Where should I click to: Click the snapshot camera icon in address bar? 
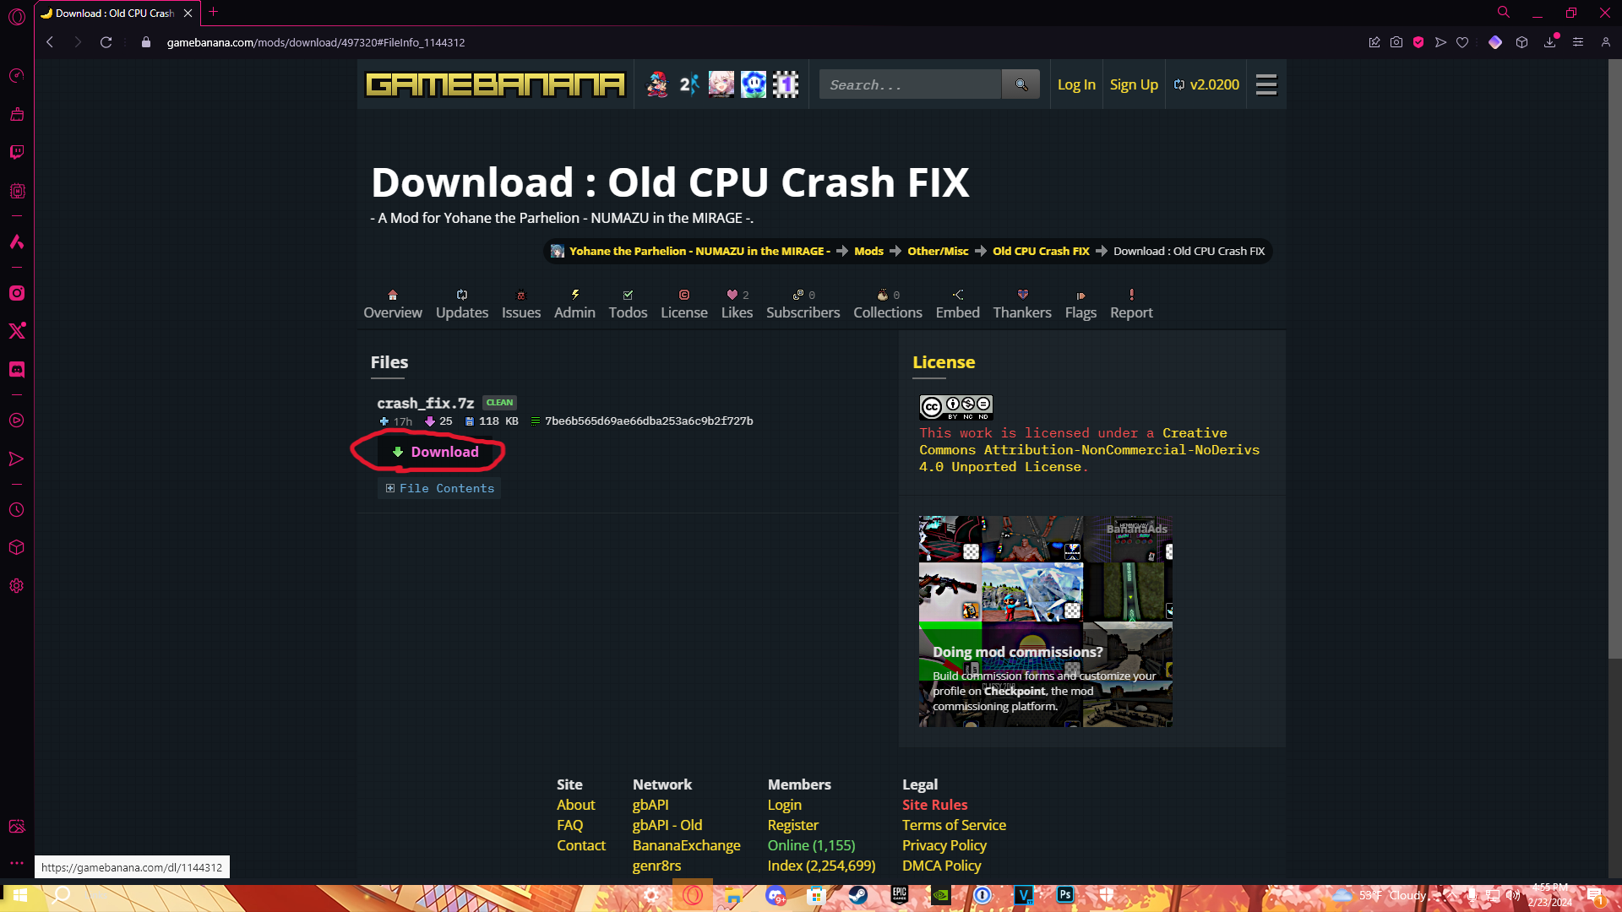(x=1396, y=42)
